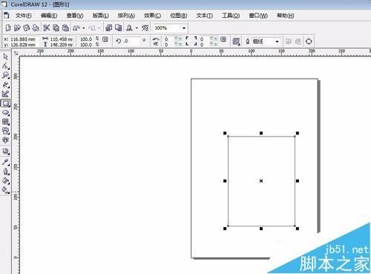
Task: Open the 版面(L) menu
Action: 100,16
